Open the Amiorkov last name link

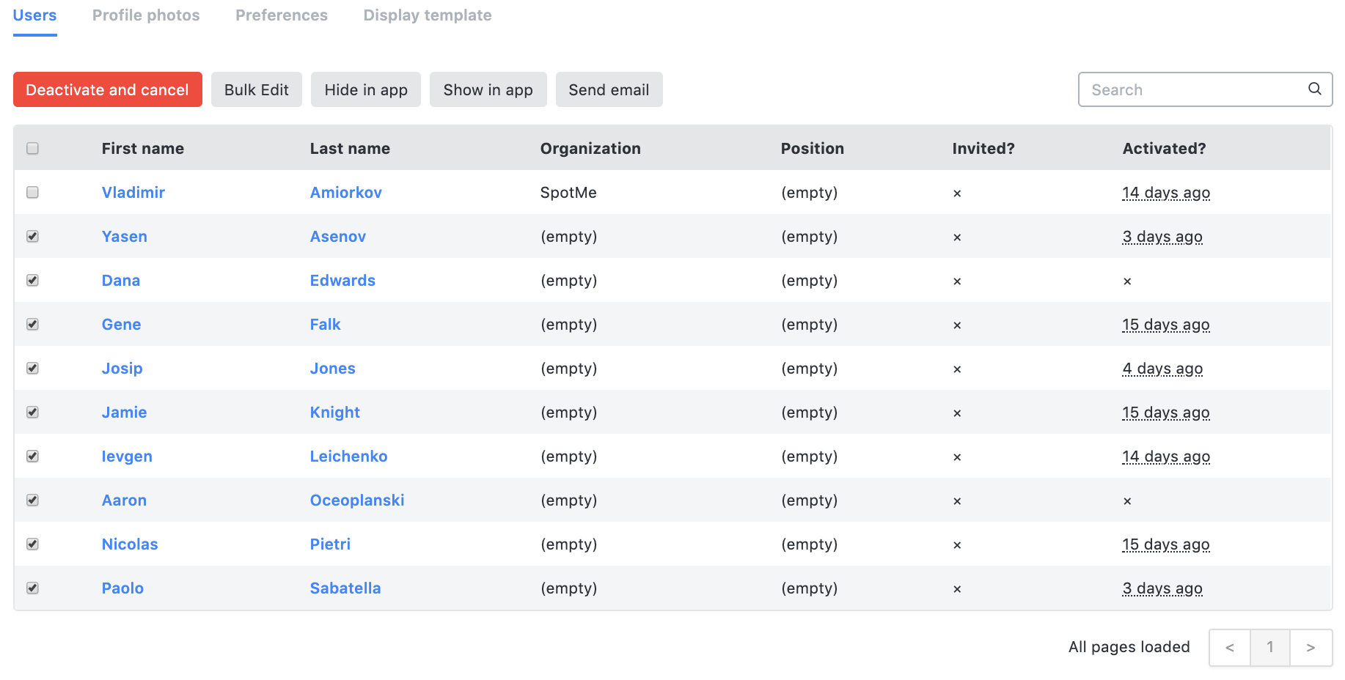[346, 193]
